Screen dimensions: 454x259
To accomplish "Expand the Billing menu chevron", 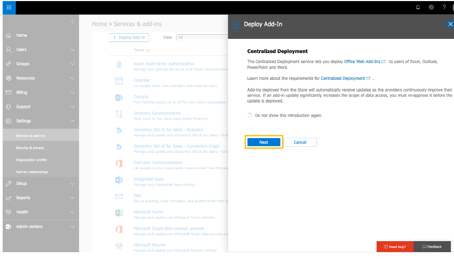I will click(x=72, y=92).
